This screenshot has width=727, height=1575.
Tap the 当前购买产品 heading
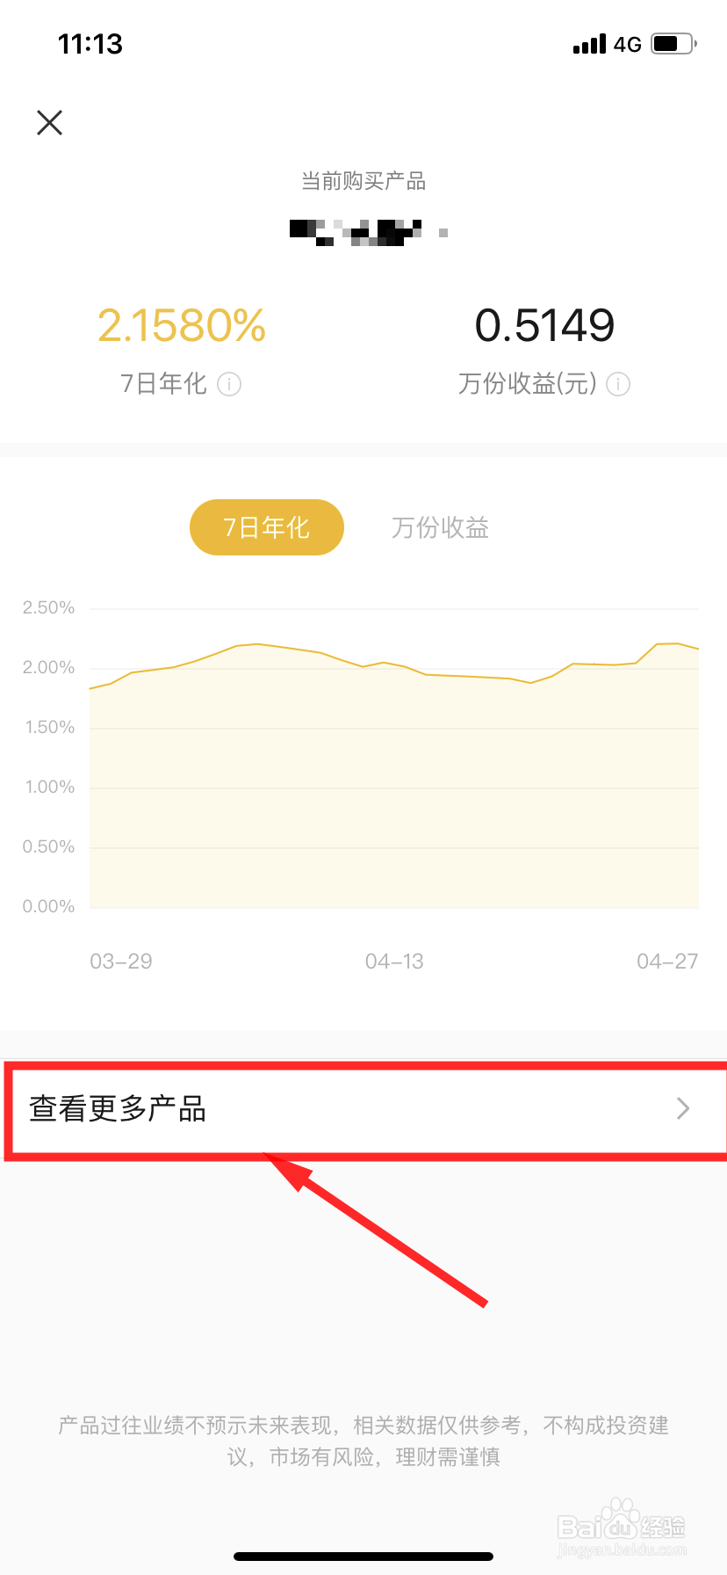(363, 181)
